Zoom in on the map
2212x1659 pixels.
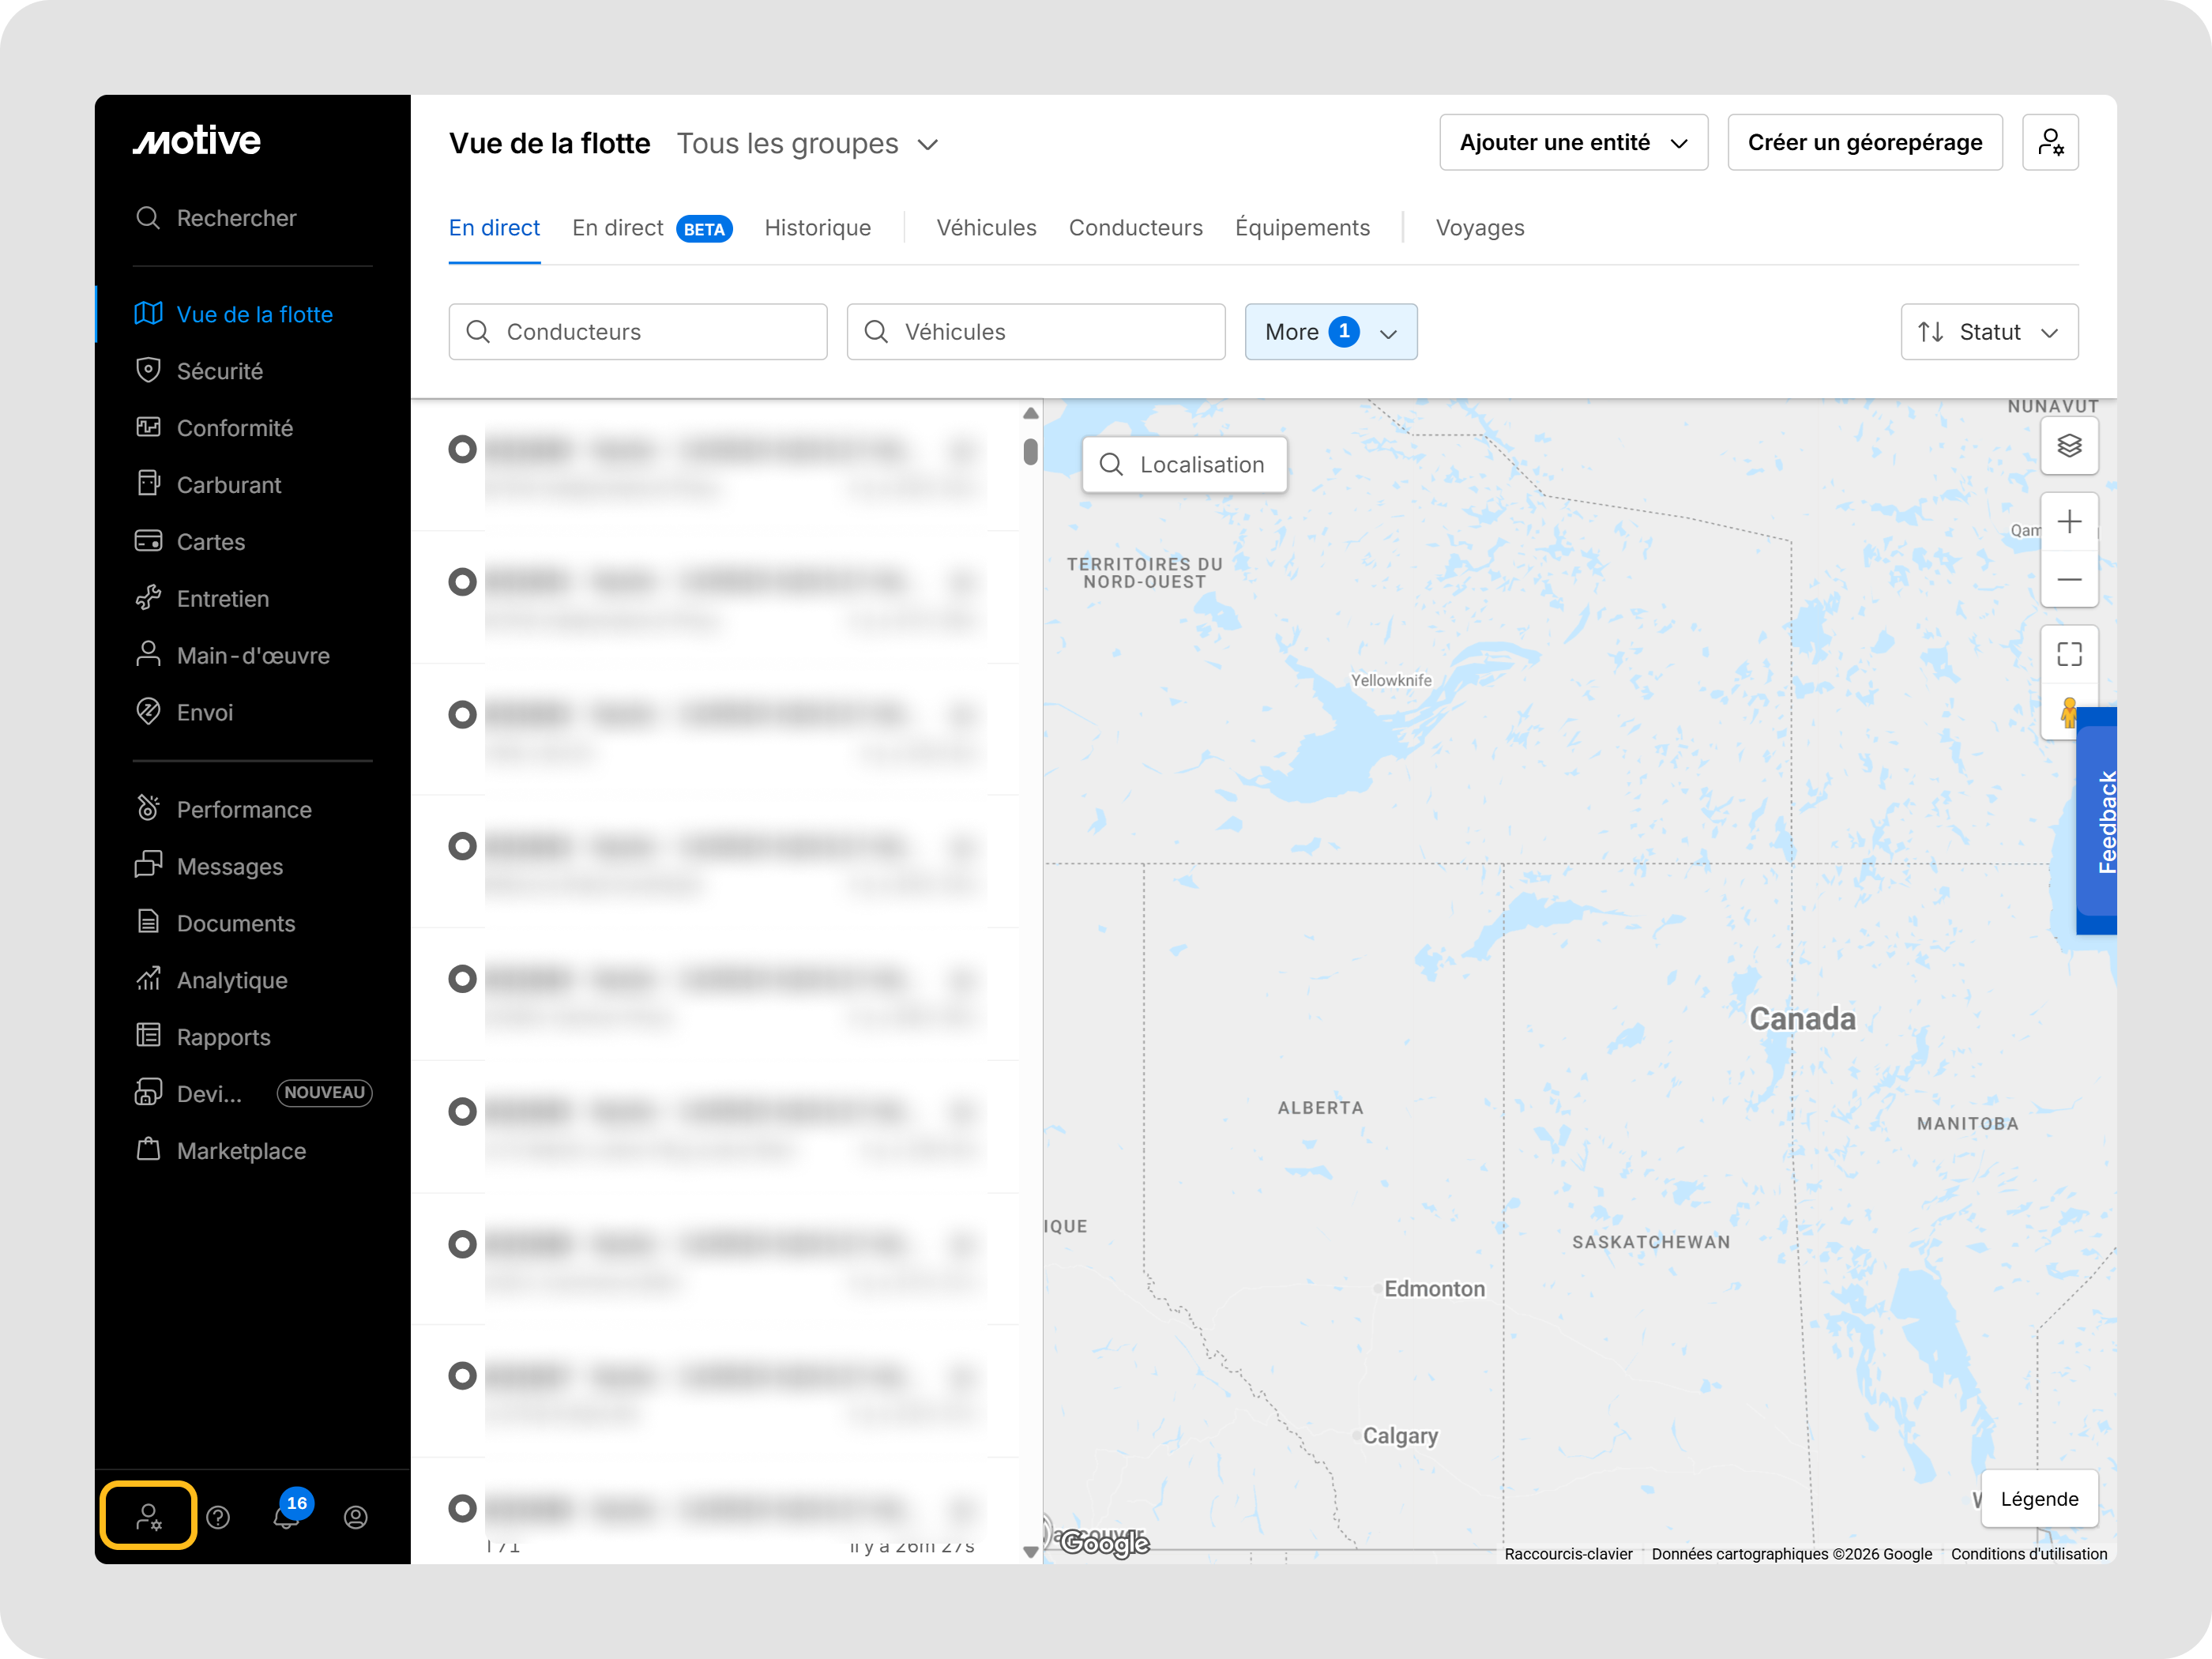2068,522
